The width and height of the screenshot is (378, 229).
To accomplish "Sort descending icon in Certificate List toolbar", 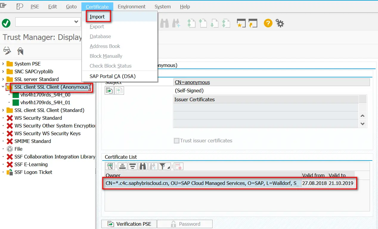I will point(133,166).
